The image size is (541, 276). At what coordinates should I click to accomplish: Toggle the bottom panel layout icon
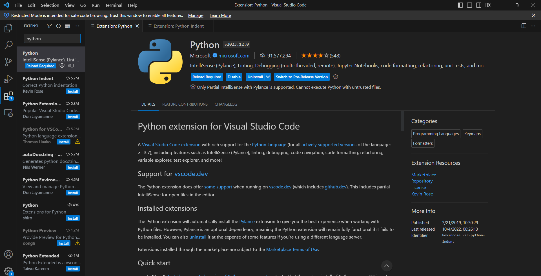coord(469,5)
